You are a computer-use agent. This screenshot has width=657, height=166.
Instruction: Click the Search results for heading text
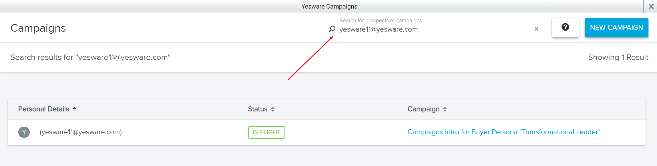90,57
